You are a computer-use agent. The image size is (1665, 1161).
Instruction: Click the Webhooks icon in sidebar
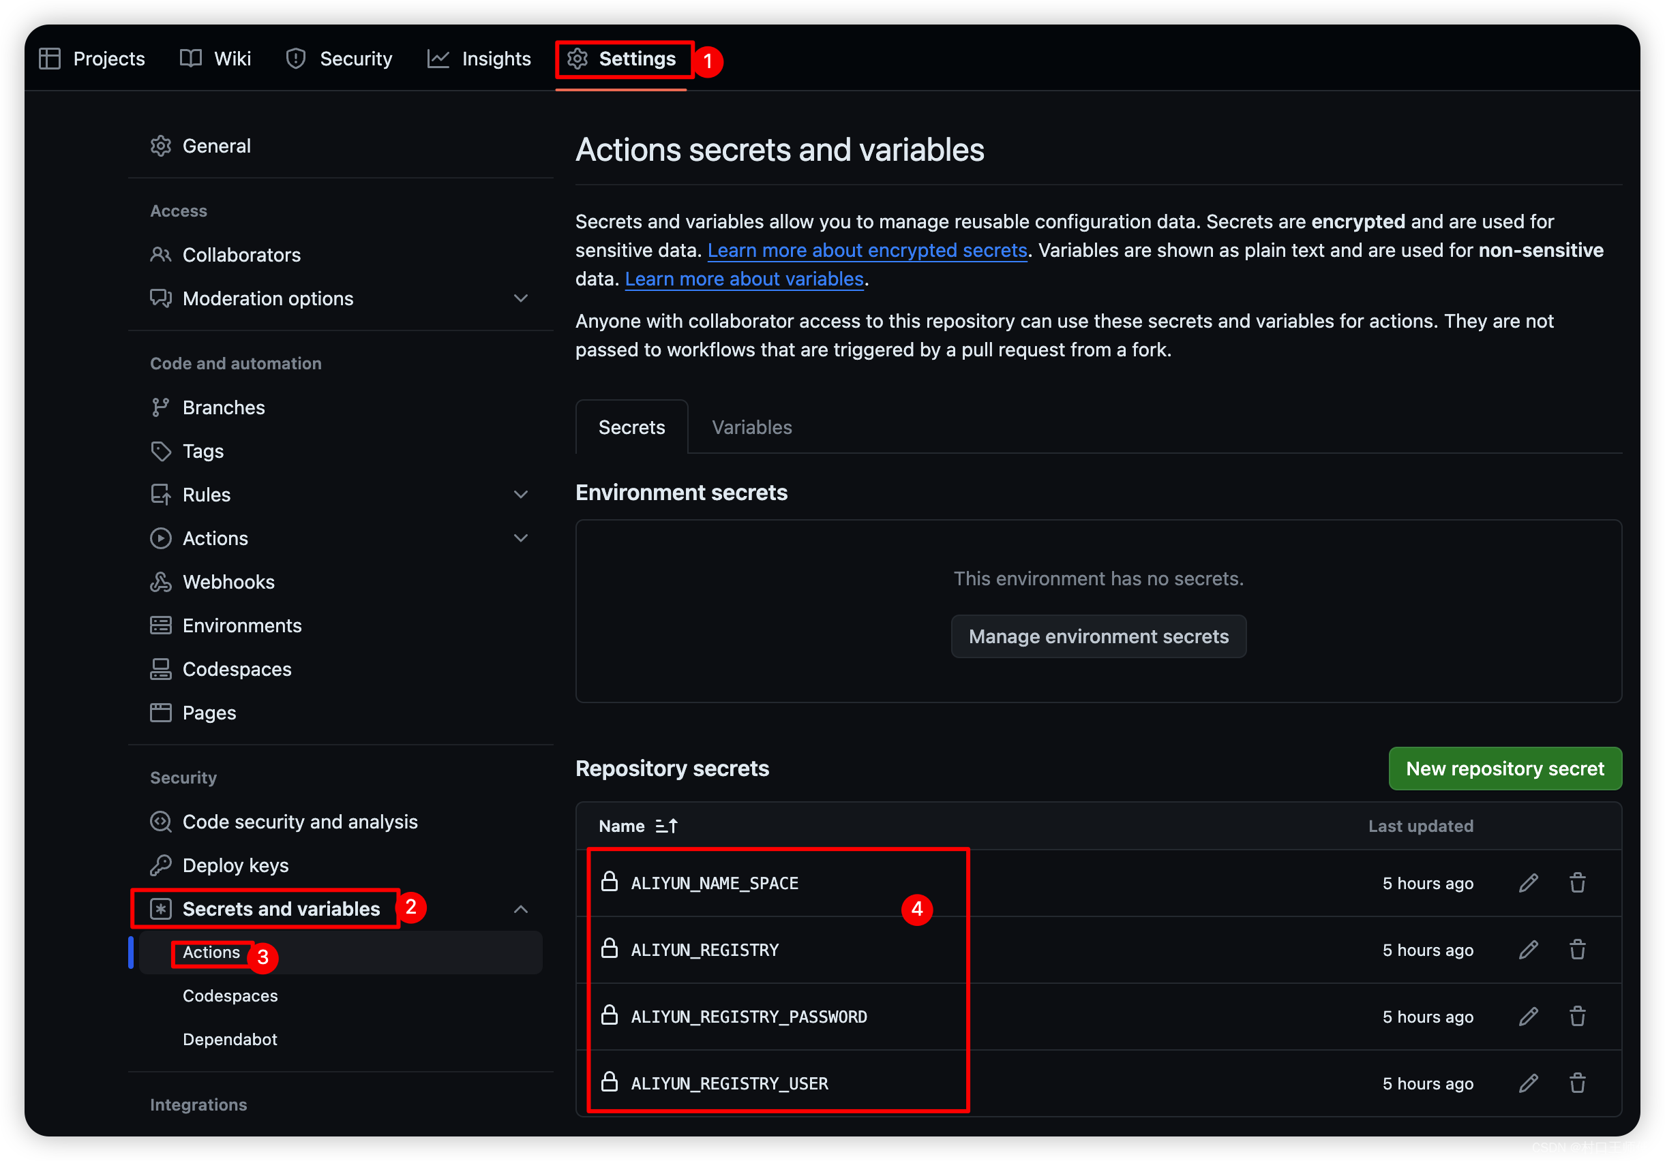[160, 582]
